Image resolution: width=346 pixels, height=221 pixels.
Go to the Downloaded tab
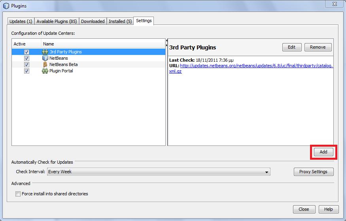click(93, 21)
